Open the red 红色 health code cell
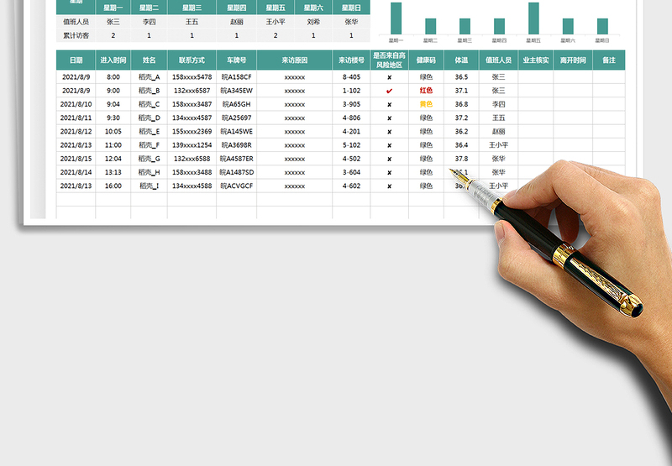This screenshot has width=672, height=466. [x=426, y=91]
